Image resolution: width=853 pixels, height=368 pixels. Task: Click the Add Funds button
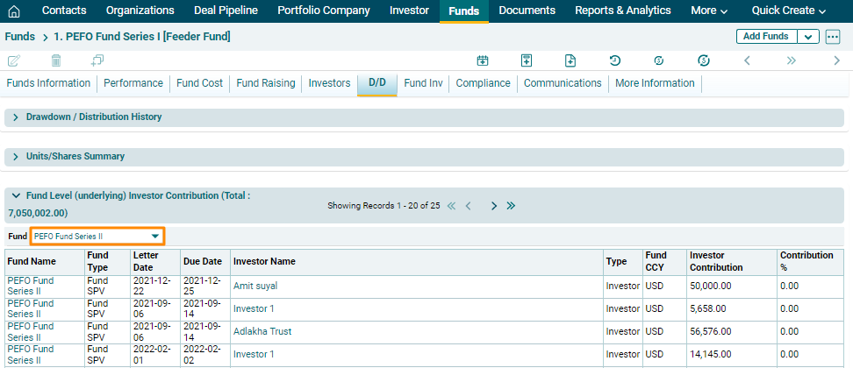pyautogui.click(x=765, y=37)
